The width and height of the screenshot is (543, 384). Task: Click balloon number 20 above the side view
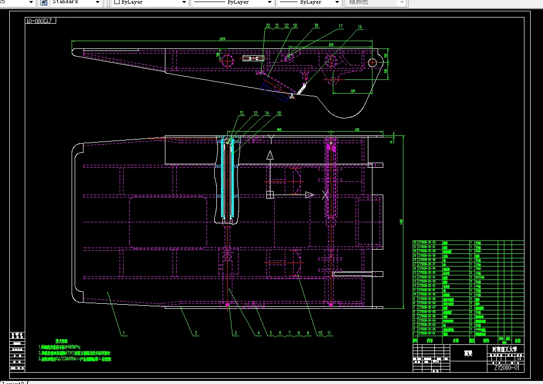pos(268,26)
